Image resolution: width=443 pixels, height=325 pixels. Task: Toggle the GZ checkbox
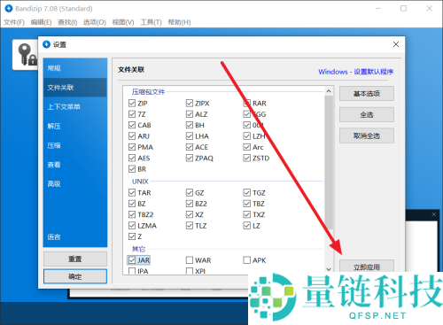coord(190,192)
